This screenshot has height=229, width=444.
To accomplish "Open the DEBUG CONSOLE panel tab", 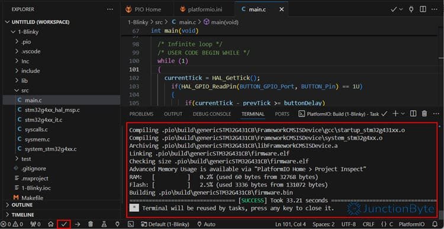I will pyautogui.click(x=212, y=114).
